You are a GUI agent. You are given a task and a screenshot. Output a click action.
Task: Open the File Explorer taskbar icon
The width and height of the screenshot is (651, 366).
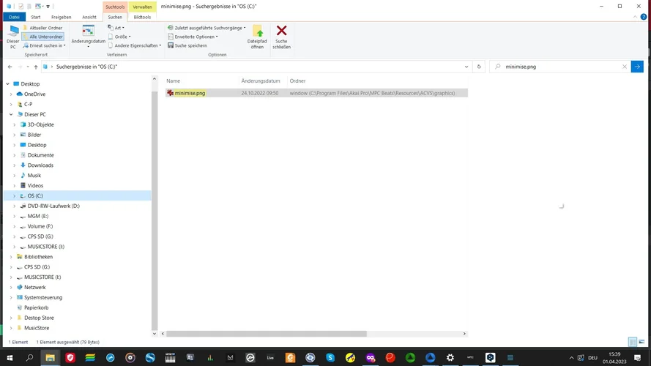click(50, 358)
